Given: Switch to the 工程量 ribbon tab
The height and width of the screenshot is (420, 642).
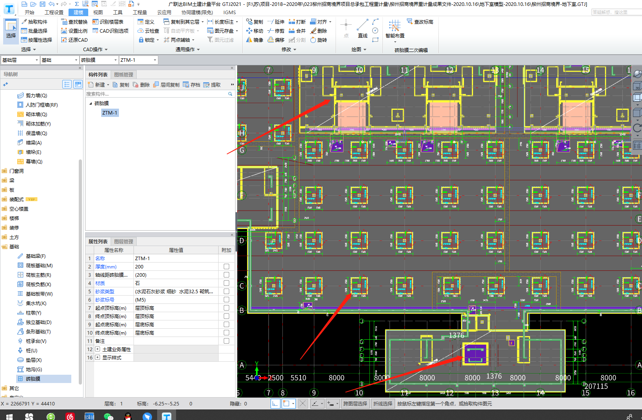Looking at the screenshot, I should click(139, 12).
